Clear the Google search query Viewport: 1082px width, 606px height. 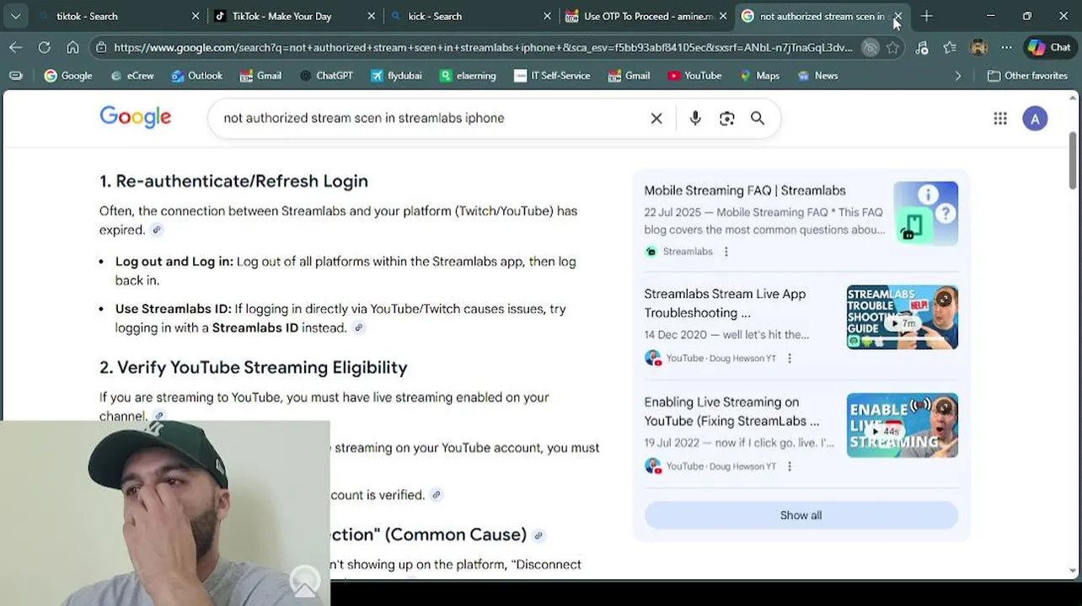click(x=656, y=119)
